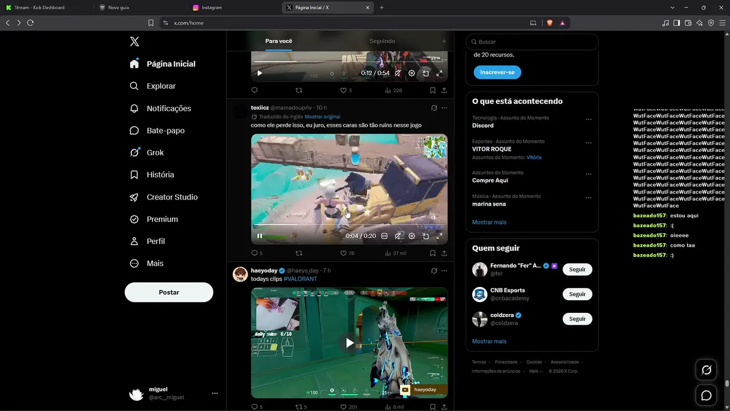Click Grok icon on toxiicz's post
The height and width of the screenshot is (411, 730).
434,108
